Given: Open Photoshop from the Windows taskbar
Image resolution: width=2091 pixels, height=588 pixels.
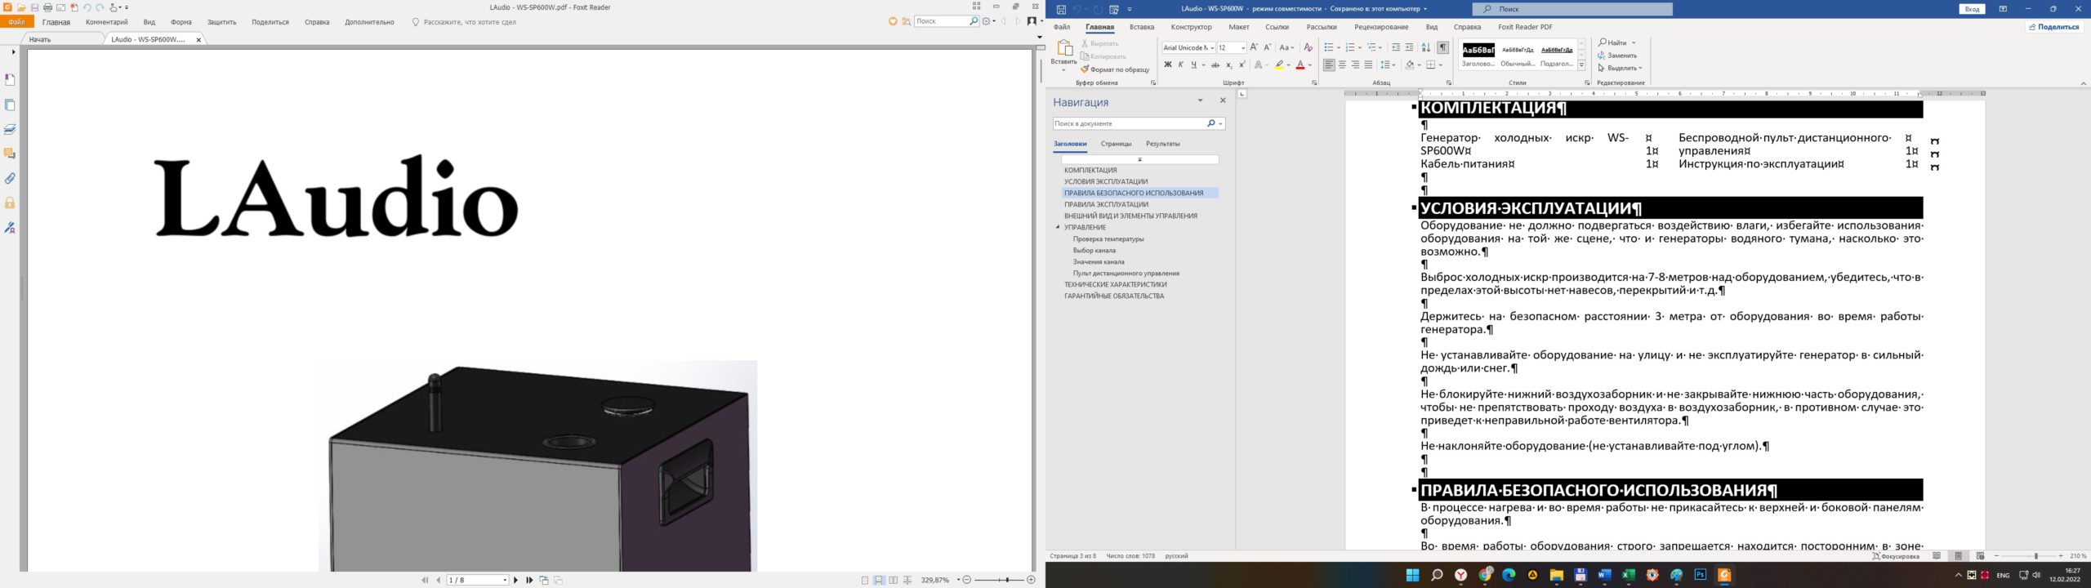Looking at the screenshot, I should pos(1701,575).
